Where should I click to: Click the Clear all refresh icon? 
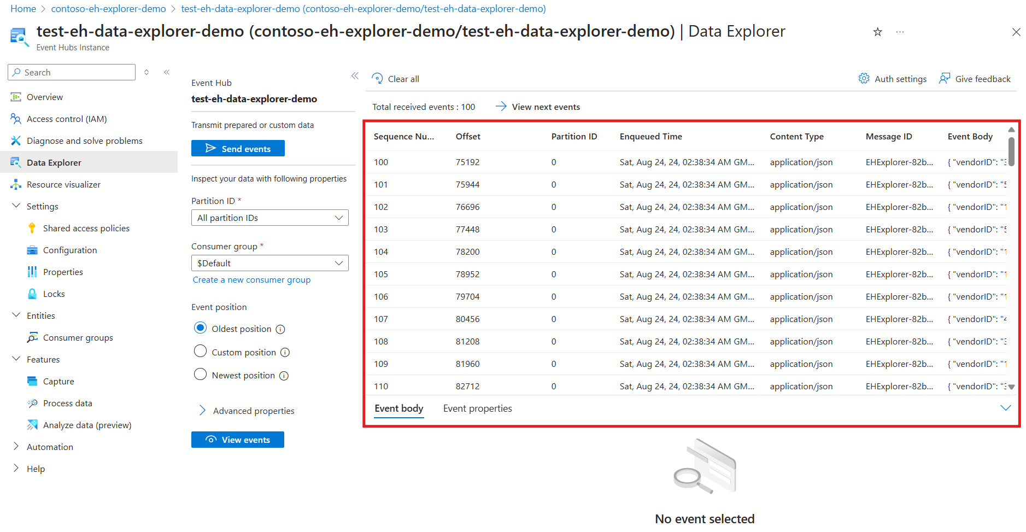(377, 79)
